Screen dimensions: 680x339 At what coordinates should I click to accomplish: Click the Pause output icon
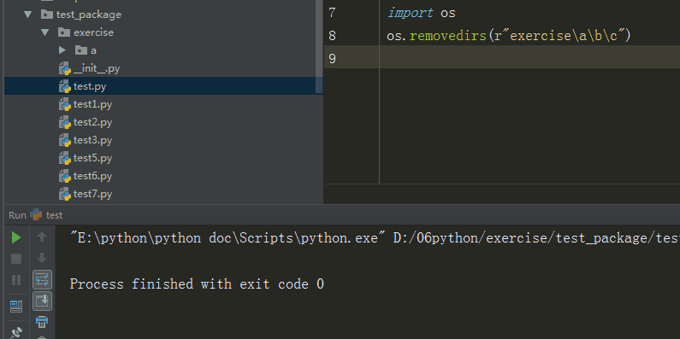(x=16, y=280)
